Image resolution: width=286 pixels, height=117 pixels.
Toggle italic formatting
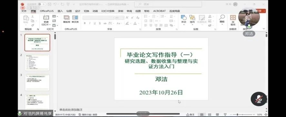[90, 23]
